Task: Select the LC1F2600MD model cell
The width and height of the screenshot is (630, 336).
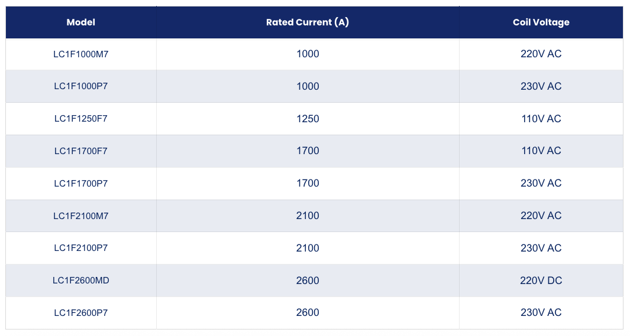Action: 81,280
